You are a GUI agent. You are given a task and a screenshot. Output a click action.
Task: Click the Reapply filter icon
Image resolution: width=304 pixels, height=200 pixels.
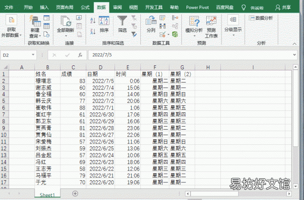tap(134, 26)
